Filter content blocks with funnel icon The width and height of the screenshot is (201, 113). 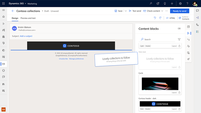[x=179, y=39]
